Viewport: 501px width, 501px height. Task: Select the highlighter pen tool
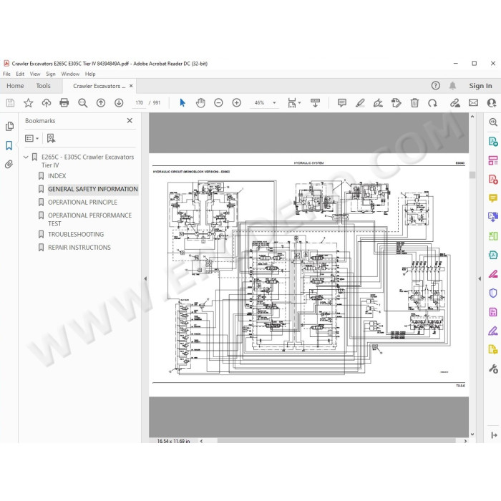[x=360, y=102]
